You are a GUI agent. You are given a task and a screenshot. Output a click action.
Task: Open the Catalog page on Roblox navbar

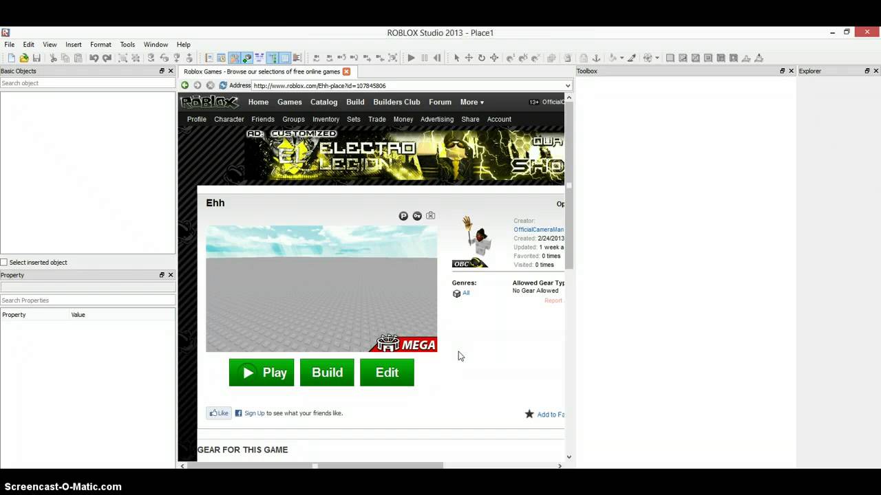click(x=323, y=102)
